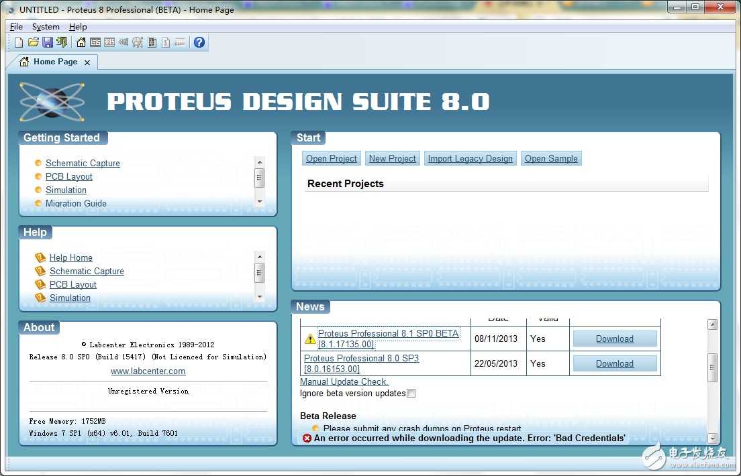Open ARES PCB Layout from the toolbar
The height and width of the screenshot is (476, 741).
(109, 42)
